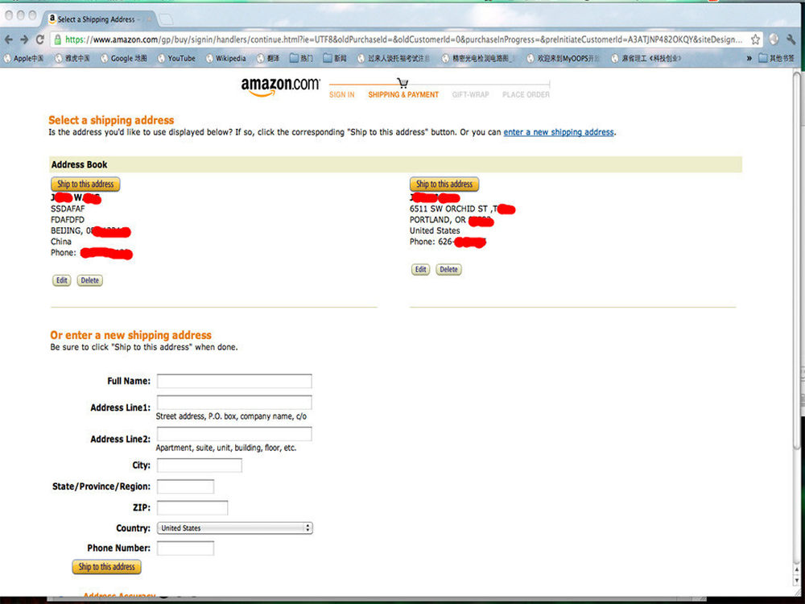Go back with the browser back arrow

(x=8, y=39)
